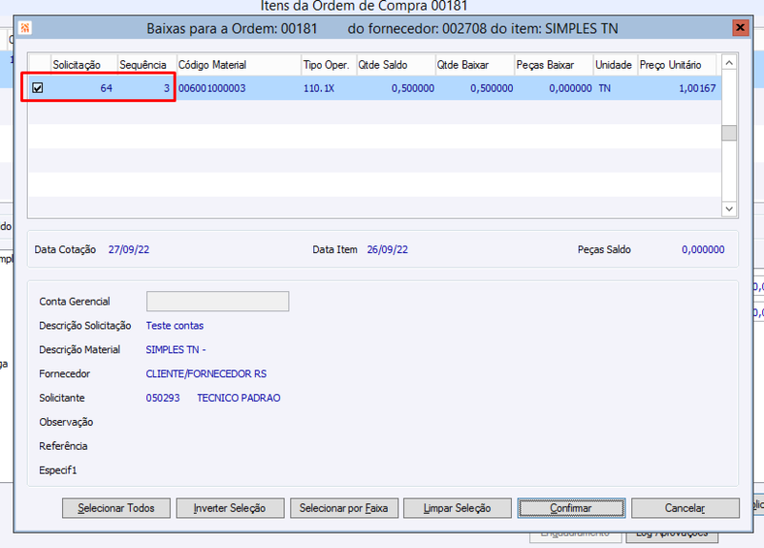Viewport: 764px width, 548px height.
Task: Click the Qtde Saldo column header
Action: (395, 65)
